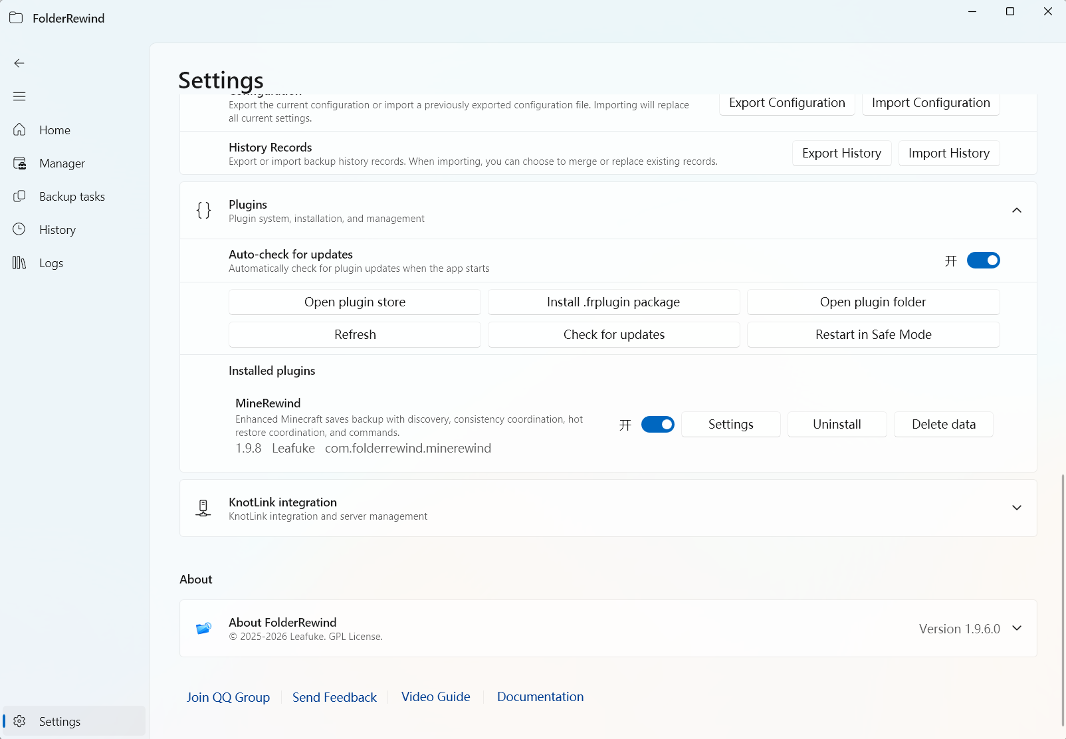Screen dimensions: 1066x739
Task: Open the Documentation link
Action: pos(540,696)
